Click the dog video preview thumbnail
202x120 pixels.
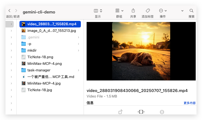coord(141,51)
